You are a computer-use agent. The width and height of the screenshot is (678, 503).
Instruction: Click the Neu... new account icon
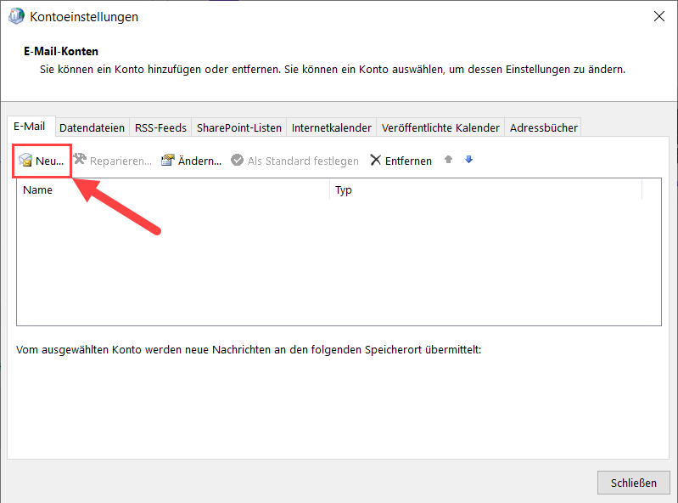(x=26, y=161)
